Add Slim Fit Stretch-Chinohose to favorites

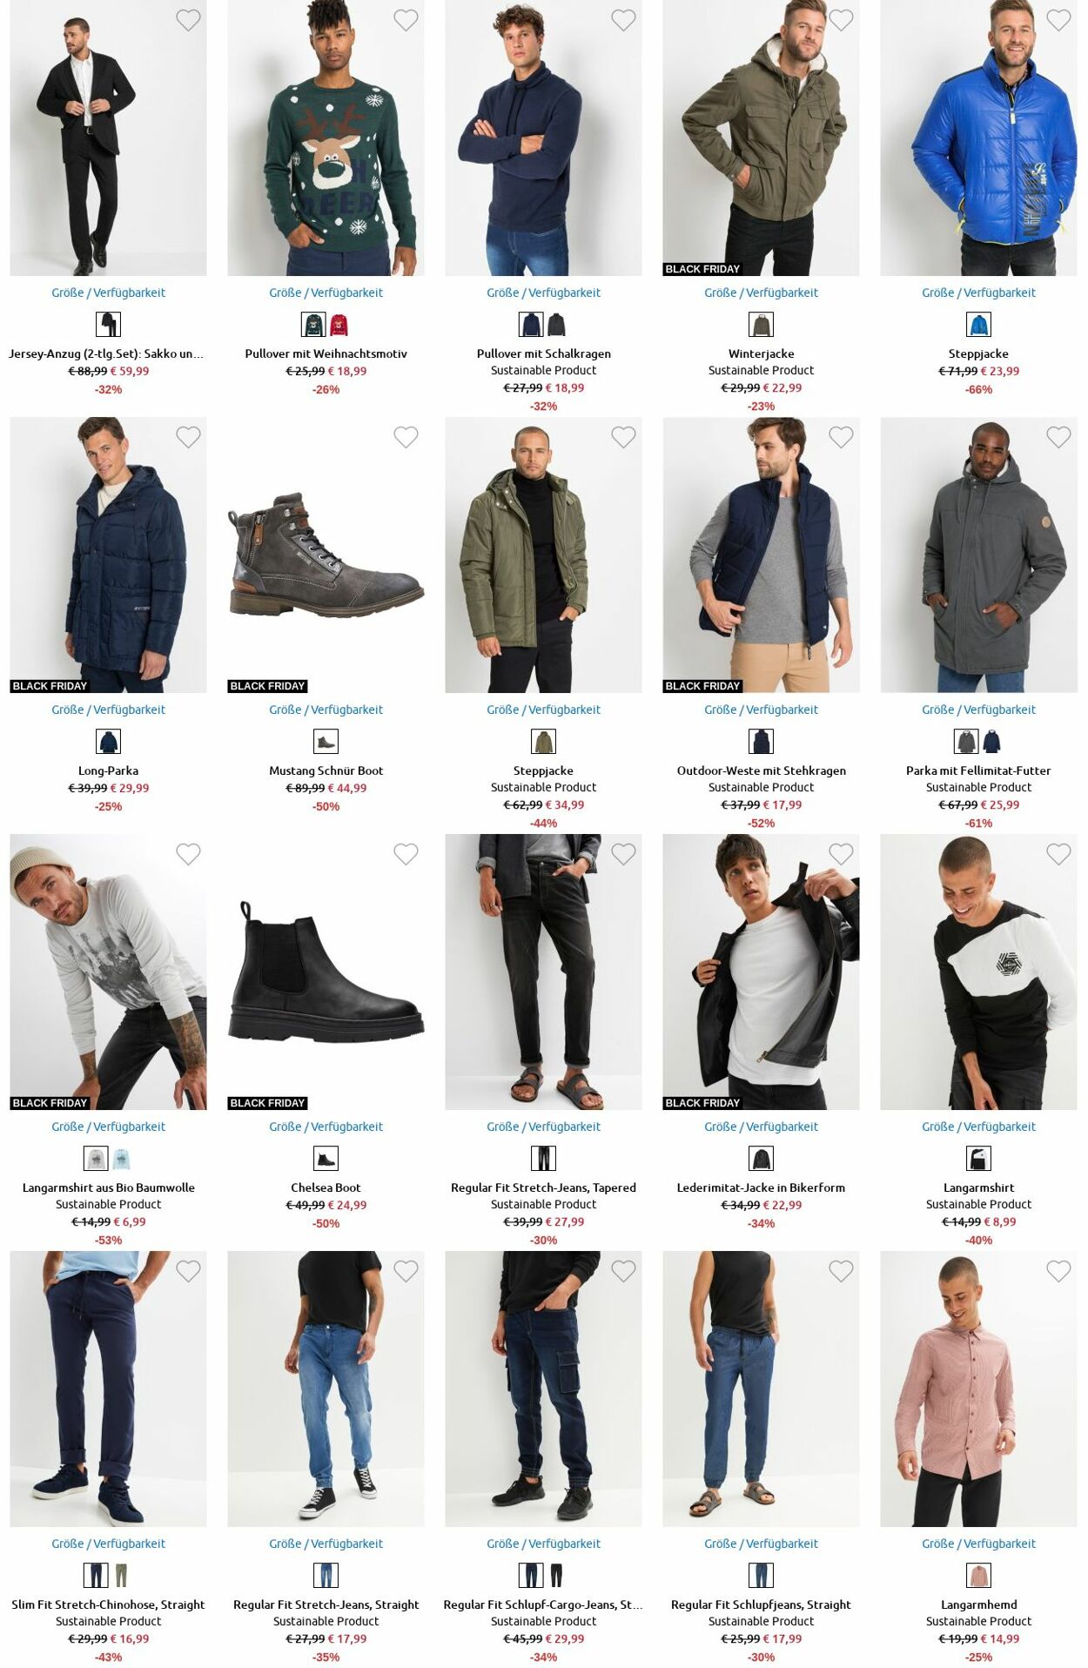[x=188, y=1271]
